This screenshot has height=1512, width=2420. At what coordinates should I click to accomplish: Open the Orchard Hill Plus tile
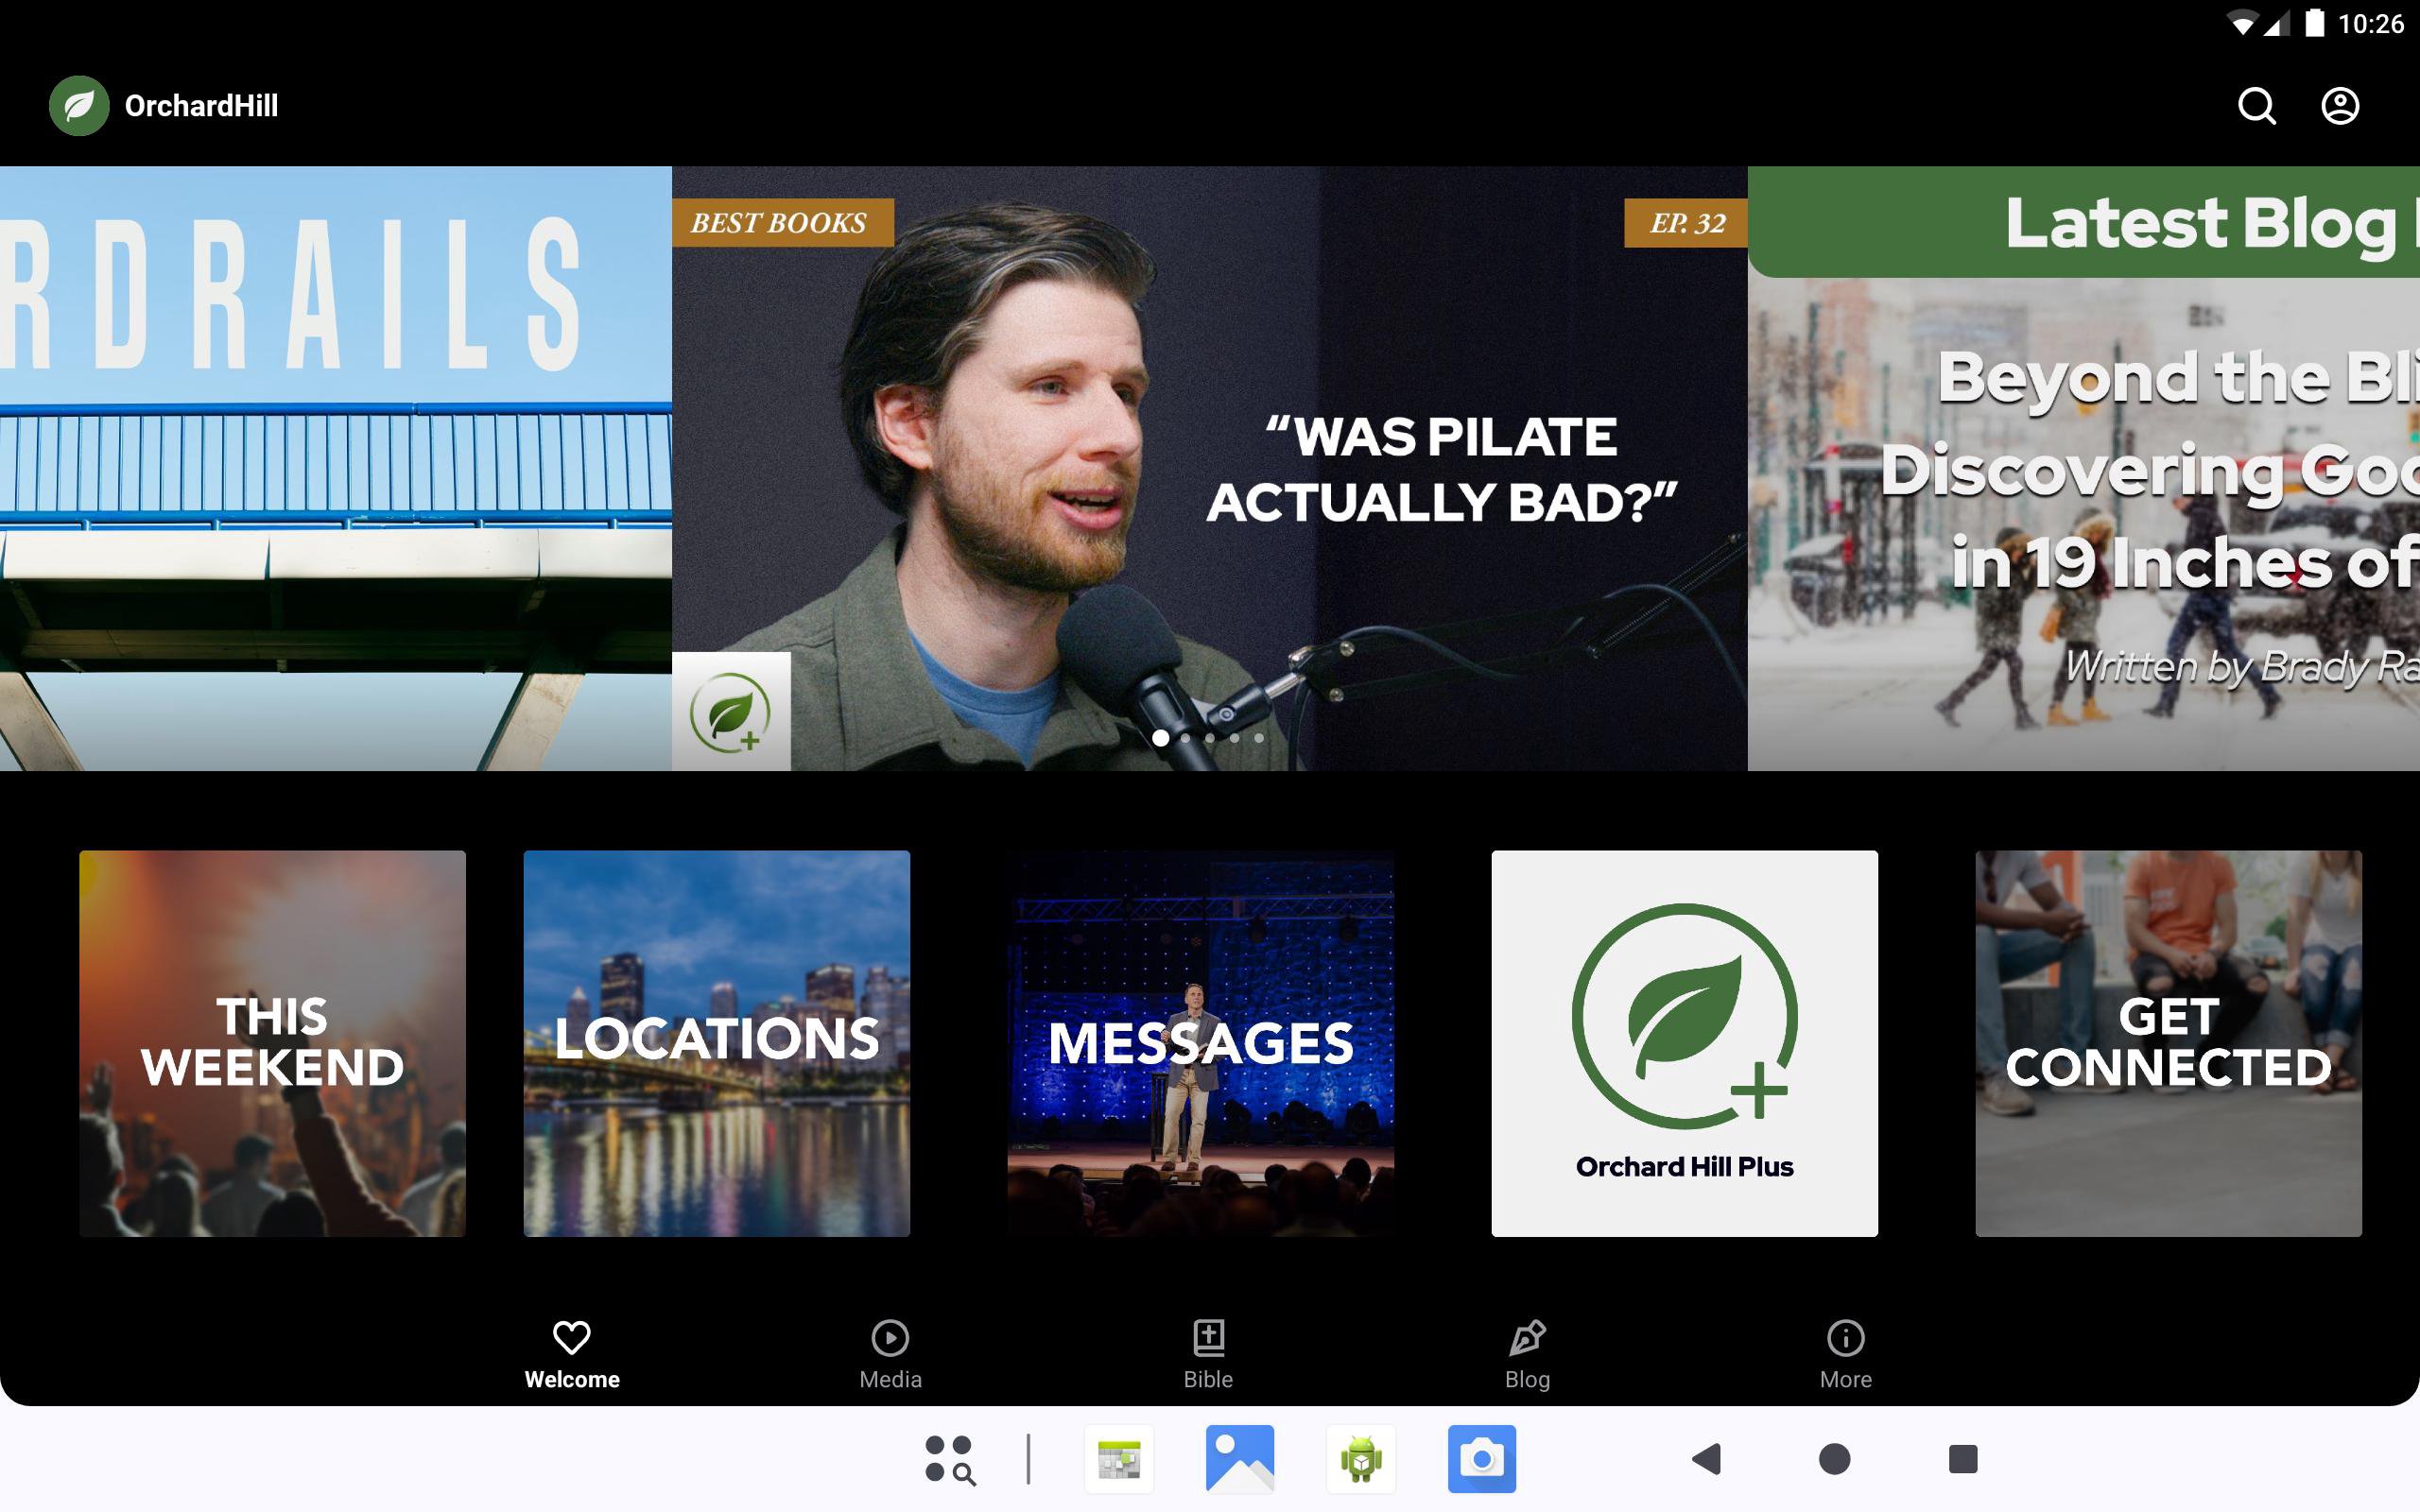[x=1684, y=1043]
